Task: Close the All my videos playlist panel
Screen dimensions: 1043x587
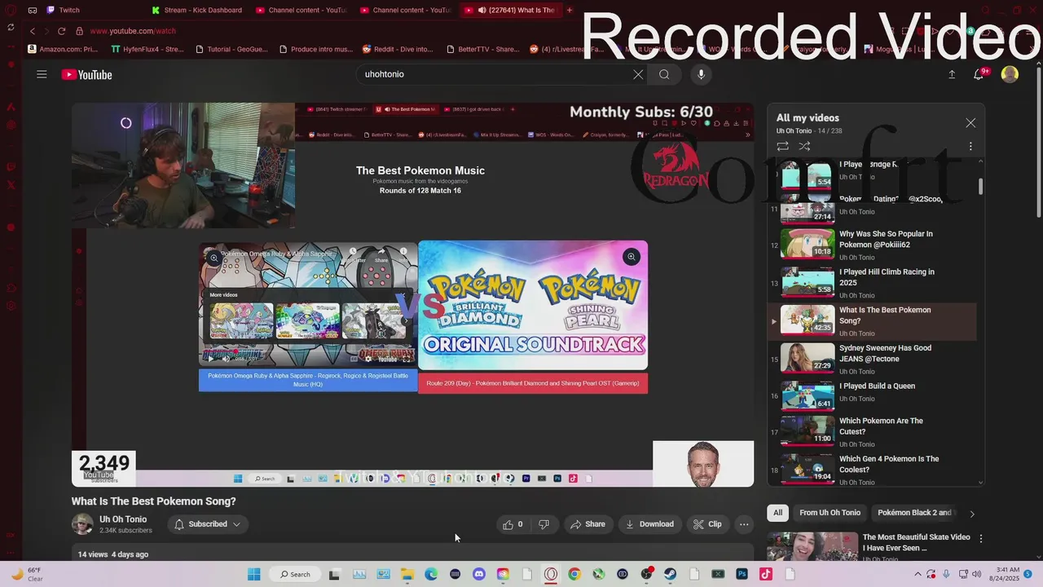Action: click(x=970, y=123)
